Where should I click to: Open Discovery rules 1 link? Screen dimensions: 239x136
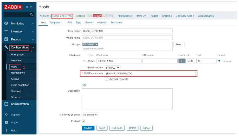[185, 16]
